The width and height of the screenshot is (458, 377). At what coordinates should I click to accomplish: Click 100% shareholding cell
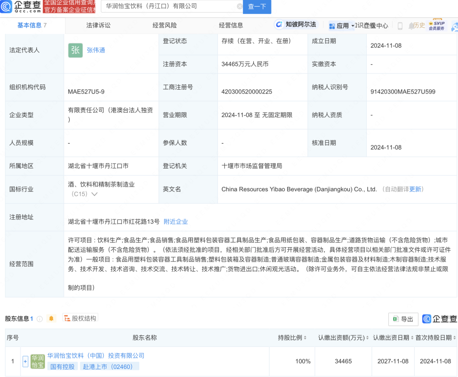(303, 361)
